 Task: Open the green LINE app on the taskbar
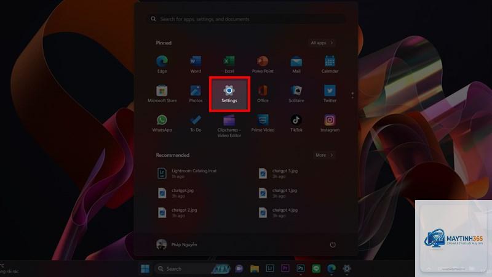316,268
